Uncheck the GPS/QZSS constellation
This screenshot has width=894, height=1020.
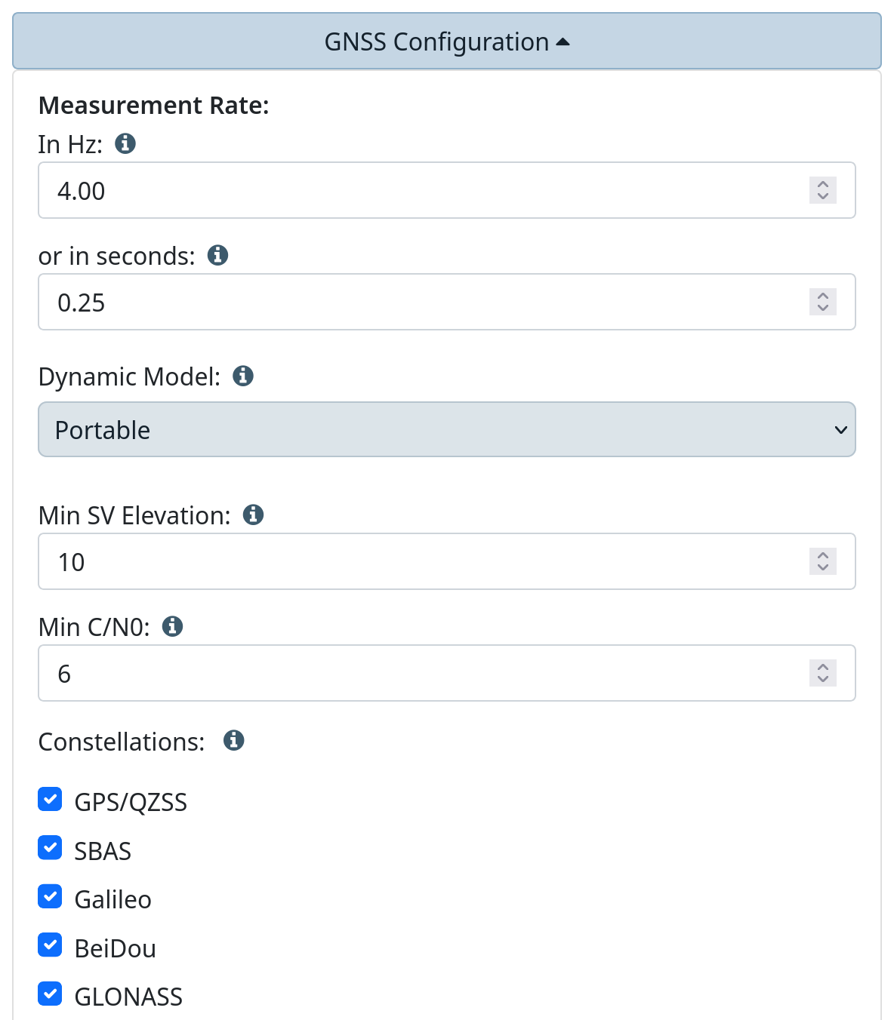pyautogui.click(x=50, y=799)
